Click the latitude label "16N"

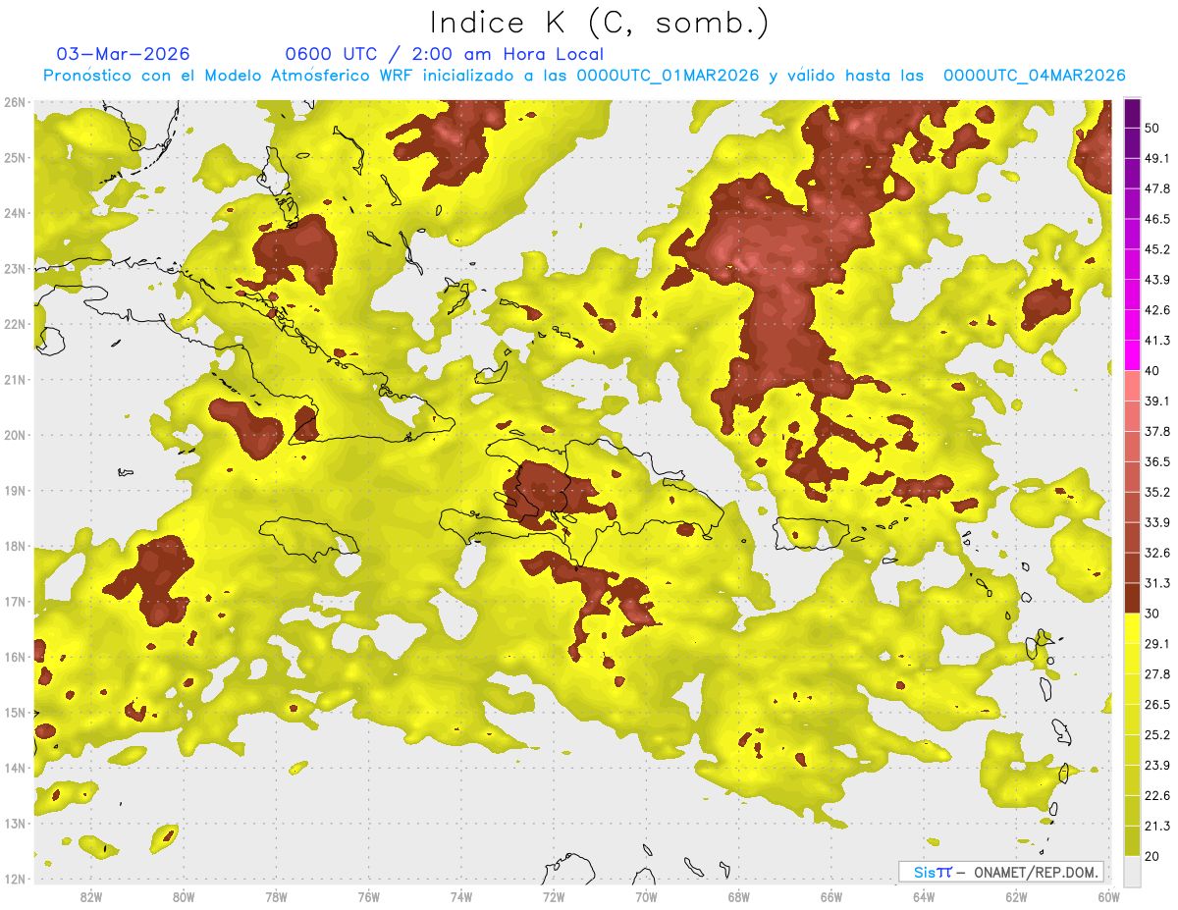[15, 657]
